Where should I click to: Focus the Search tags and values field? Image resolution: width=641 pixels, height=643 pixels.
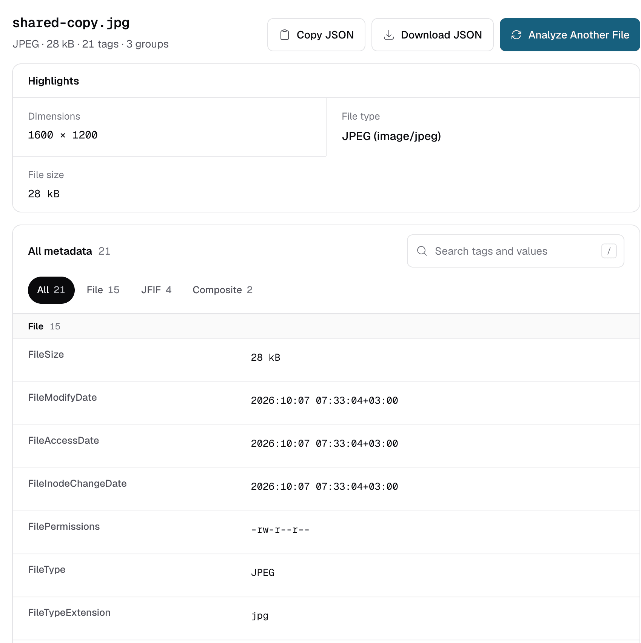(516, 251)
